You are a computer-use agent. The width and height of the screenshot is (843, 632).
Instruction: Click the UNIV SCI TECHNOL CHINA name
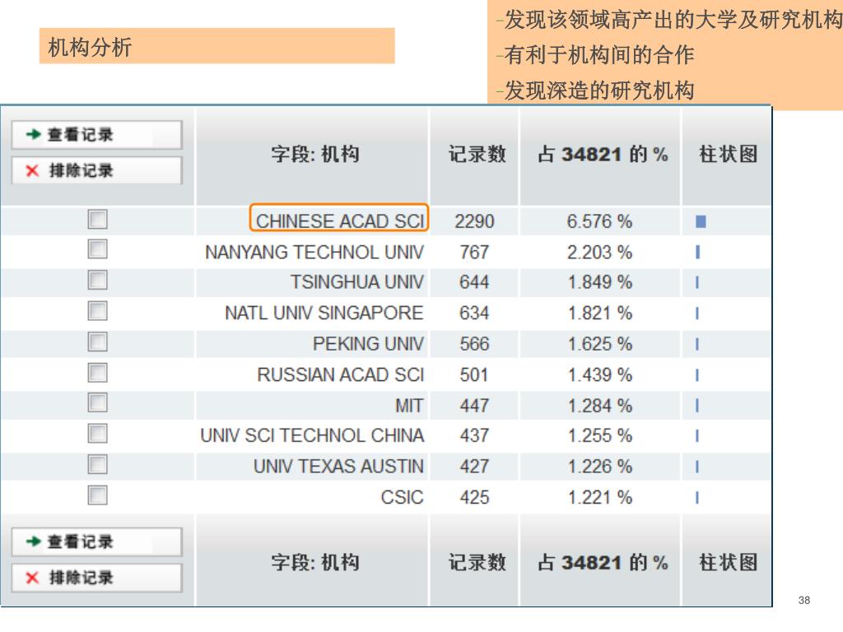pyautogui.click(x=312, y=435)
